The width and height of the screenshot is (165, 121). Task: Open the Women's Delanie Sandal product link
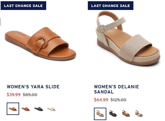[x=116, y=89]
